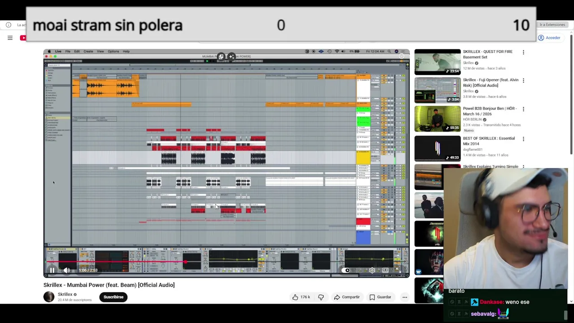Click the chat scrollbar thumb

point(566,315)
